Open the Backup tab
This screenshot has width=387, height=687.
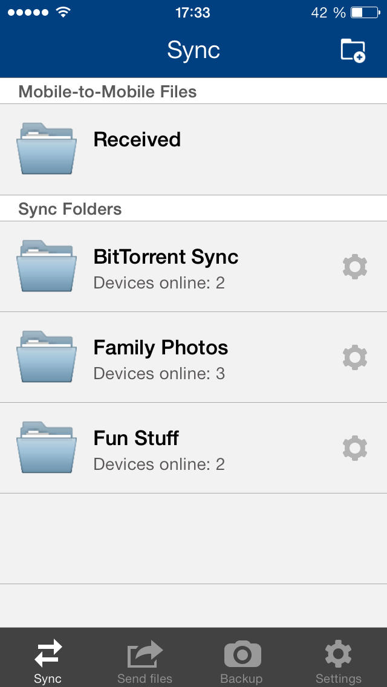pos(242,660)
